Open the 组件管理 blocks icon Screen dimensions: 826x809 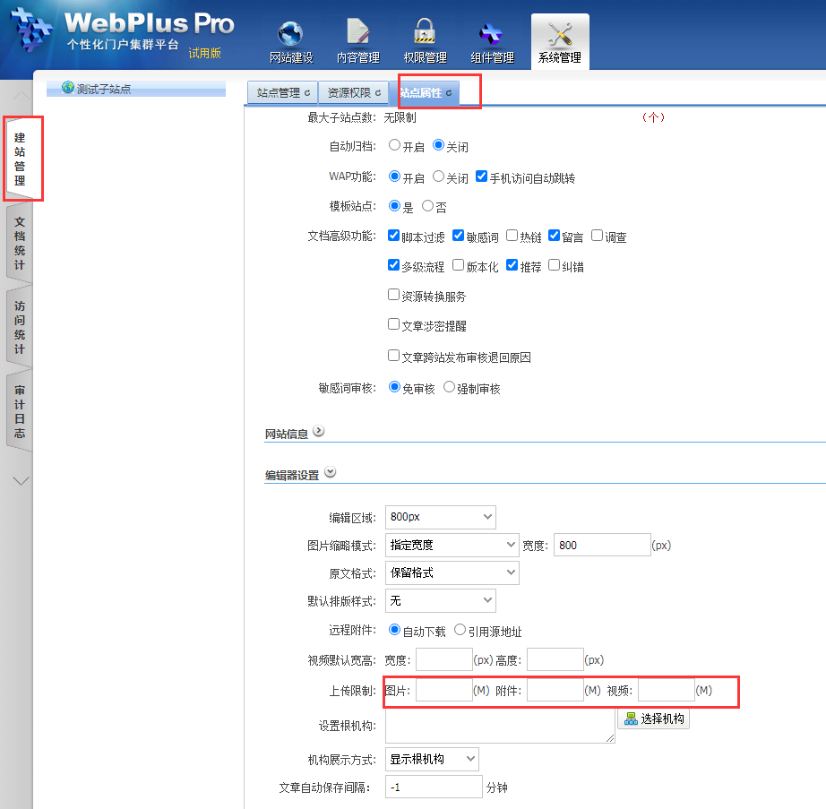click(x=492, y=34)
